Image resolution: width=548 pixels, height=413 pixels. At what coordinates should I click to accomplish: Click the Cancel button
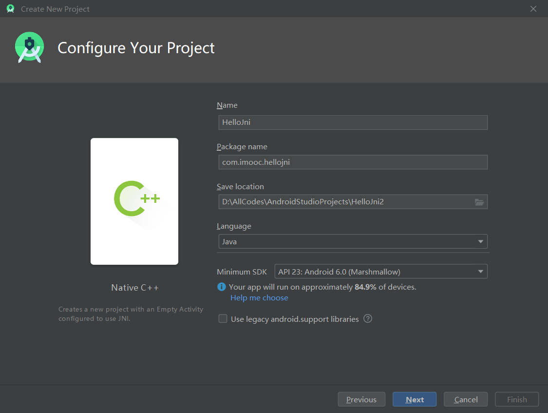point(466,399)
